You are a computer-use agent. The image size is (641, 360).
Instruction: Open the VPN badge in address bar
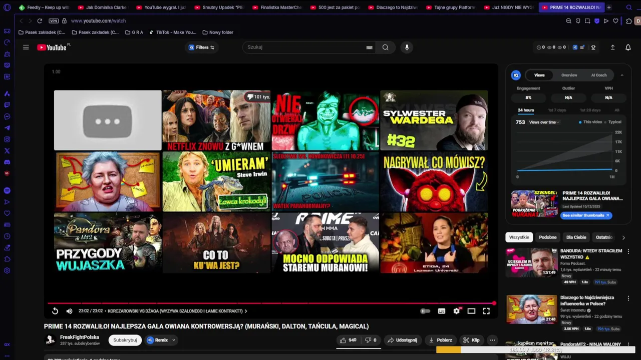click(x=54, y=21)
